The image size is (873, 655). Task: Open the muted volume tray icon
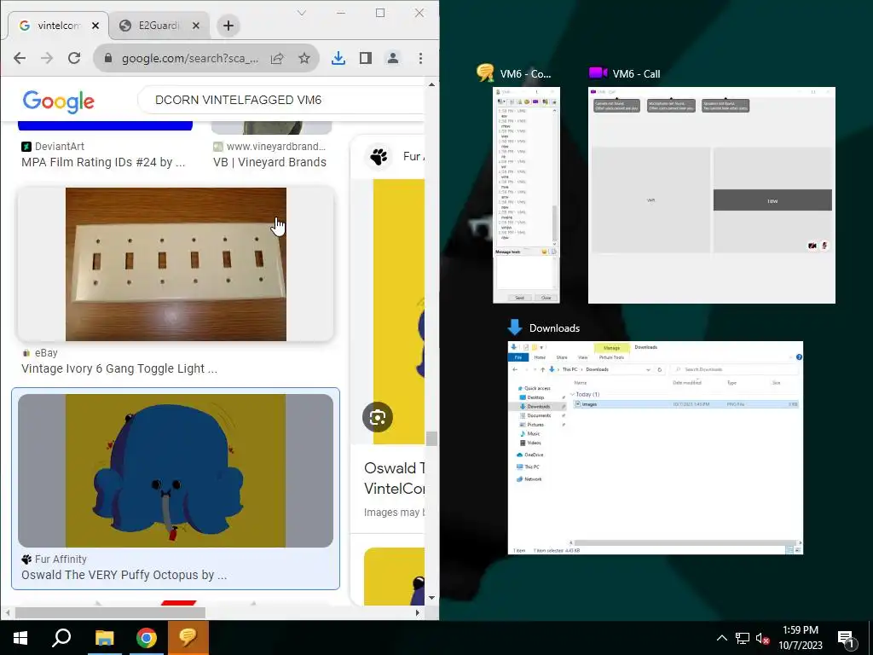click(x=762, y=638)
